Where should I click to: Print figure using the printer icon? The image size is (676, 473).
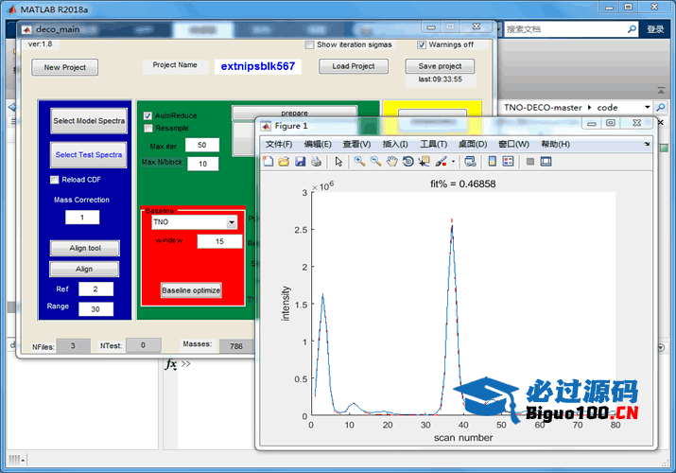[x=316, y=162]
